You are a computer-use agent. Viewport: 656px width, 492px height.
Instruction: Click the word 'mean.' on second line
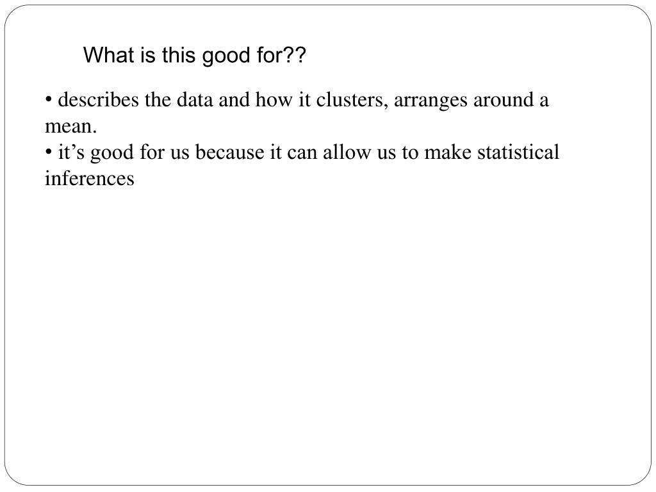(x=70, y=126)
